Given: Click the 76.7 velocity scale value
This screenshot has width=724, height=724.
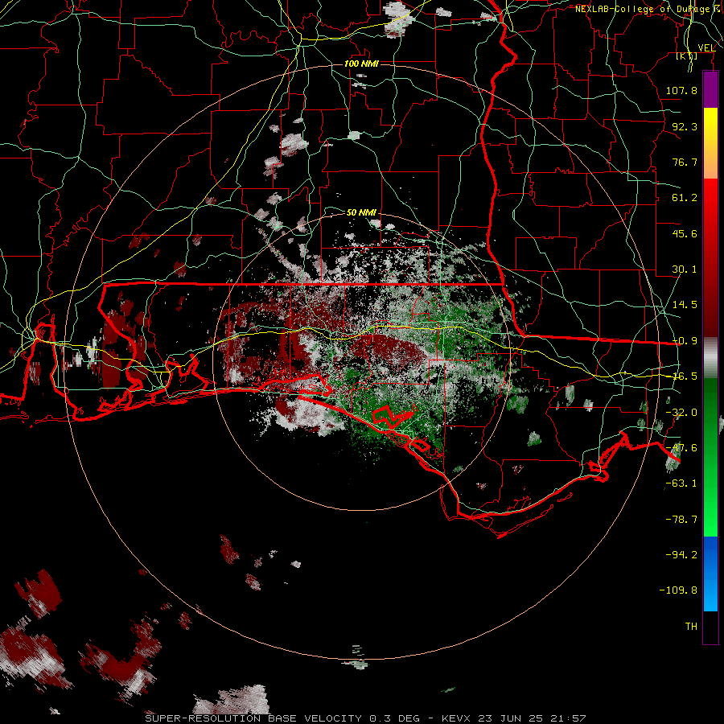Looking at the screenshot, I should tap(685, 162).
